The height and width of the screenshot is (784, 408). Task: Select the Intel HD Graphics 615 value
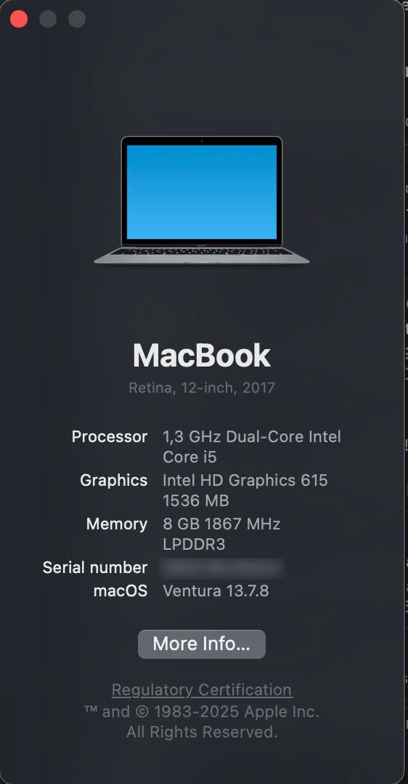point(245,481)
